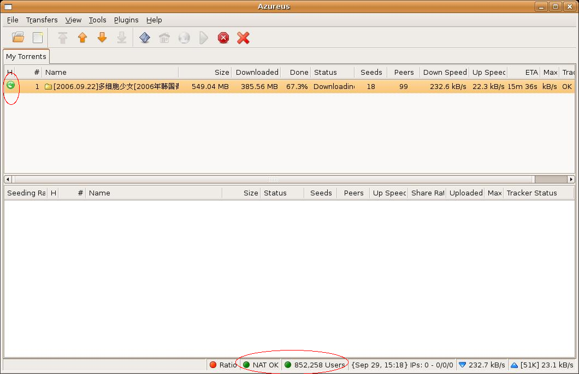Click the left arrow of horizontal scrollbar
The height and width of the screenshot is (374, 579).
click(8, 180)
